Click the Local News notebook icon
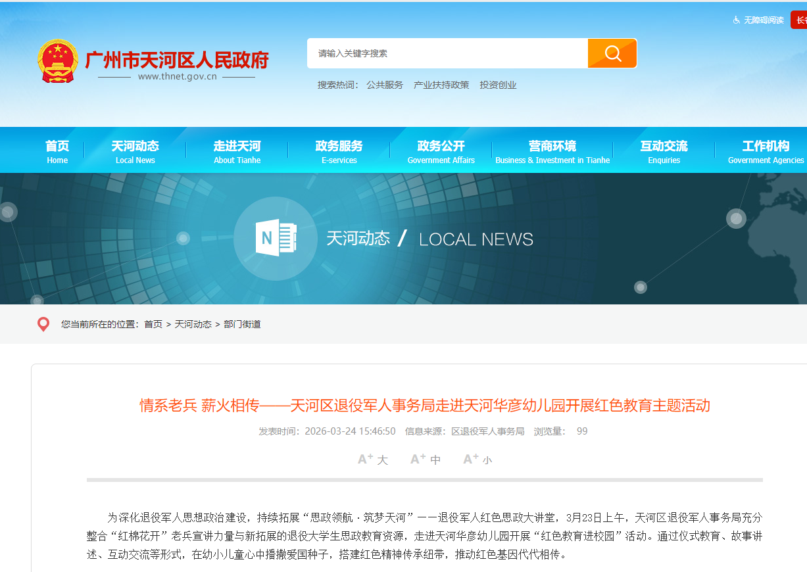The height and width of the screenshot is (572, 807). click(276, 238)
